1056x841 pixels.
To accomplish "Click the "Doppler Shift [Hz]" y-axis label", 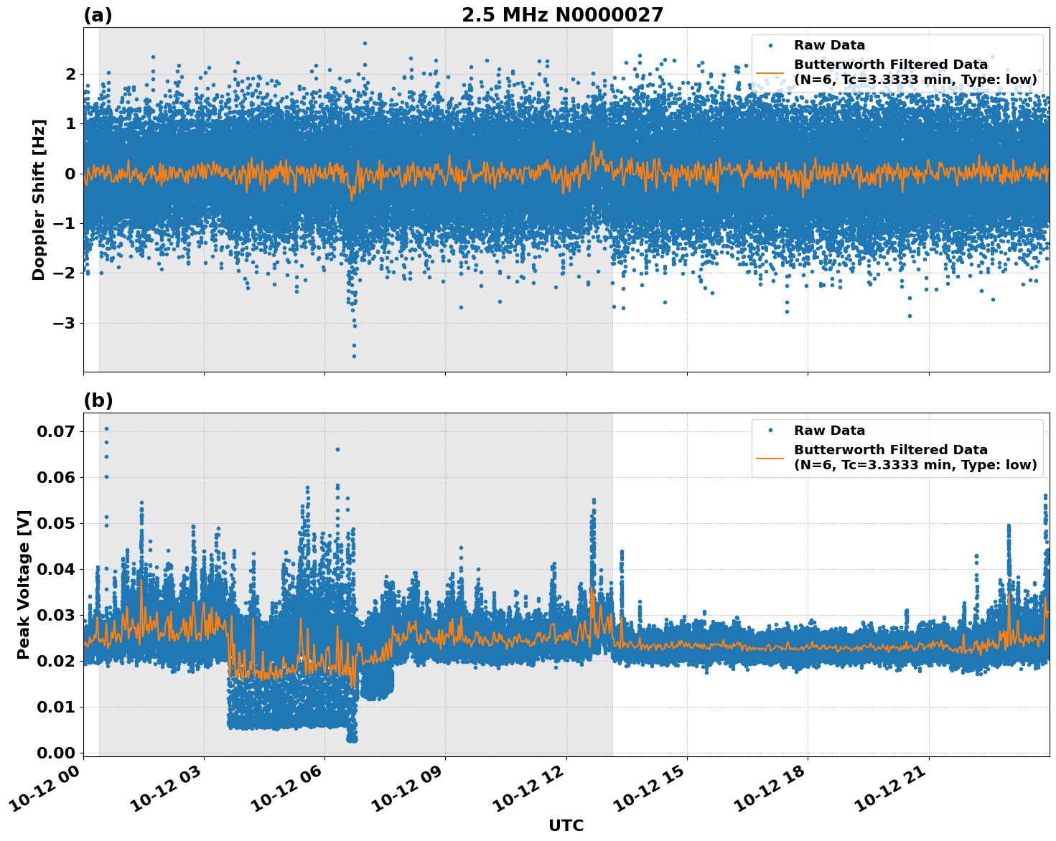I will pyautogui.click(x=39, y=199).
